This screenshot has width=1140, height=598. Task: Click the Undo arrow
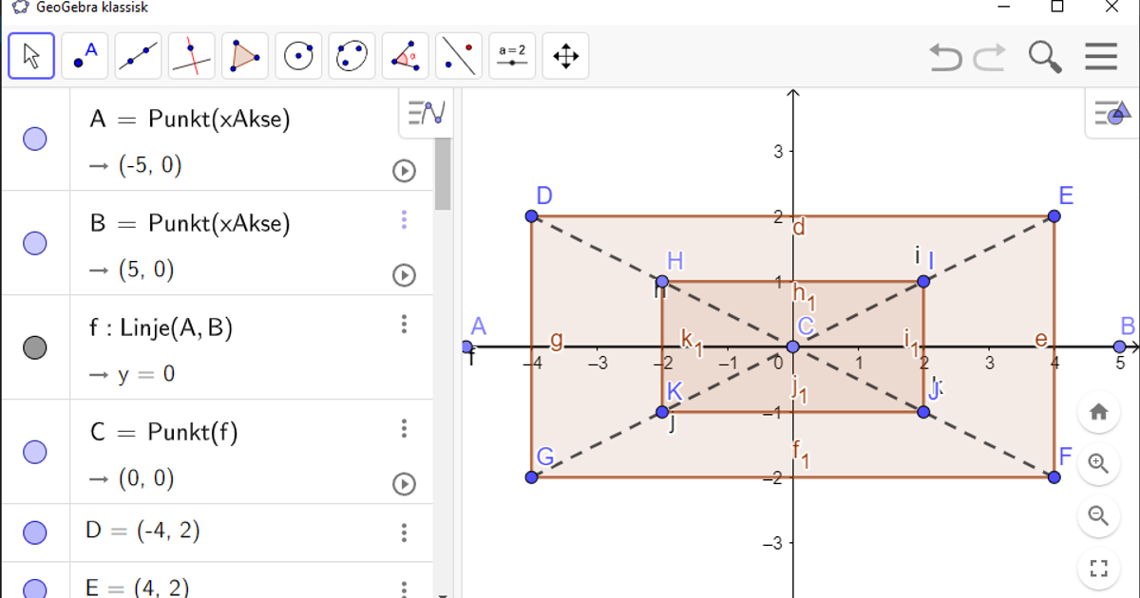[945, 57]
